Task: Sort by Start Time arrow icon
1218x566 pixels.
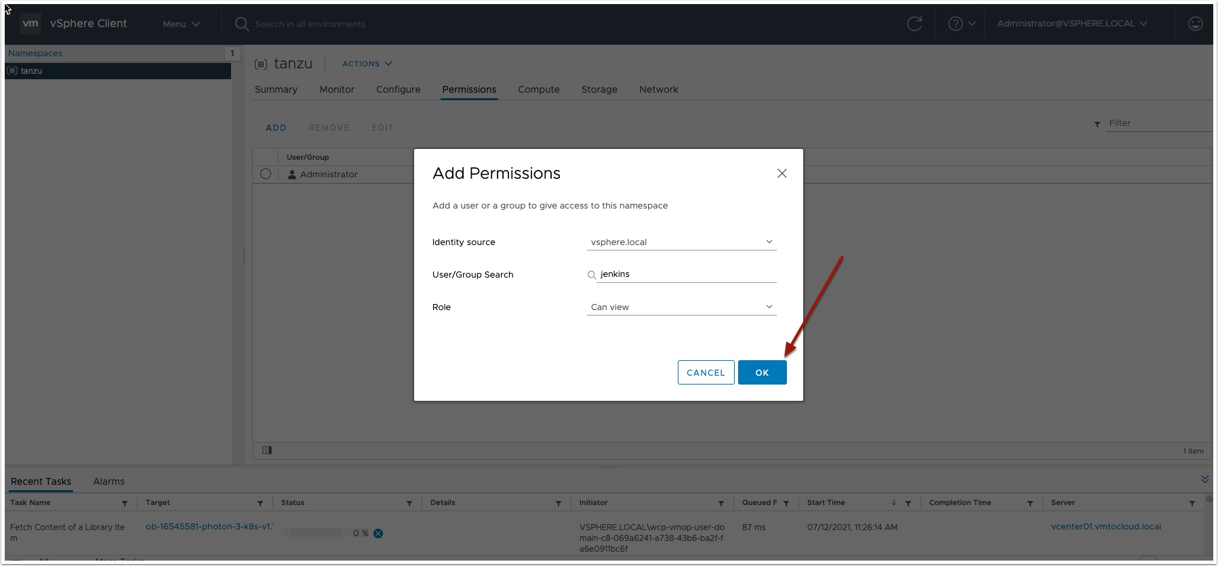Action: point(894,502)
